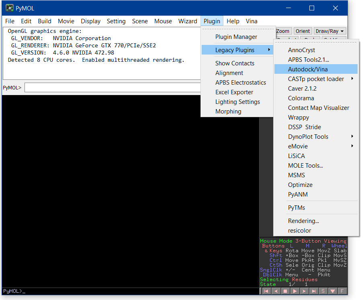Open the Wizard menu

(x=188, y=21)
